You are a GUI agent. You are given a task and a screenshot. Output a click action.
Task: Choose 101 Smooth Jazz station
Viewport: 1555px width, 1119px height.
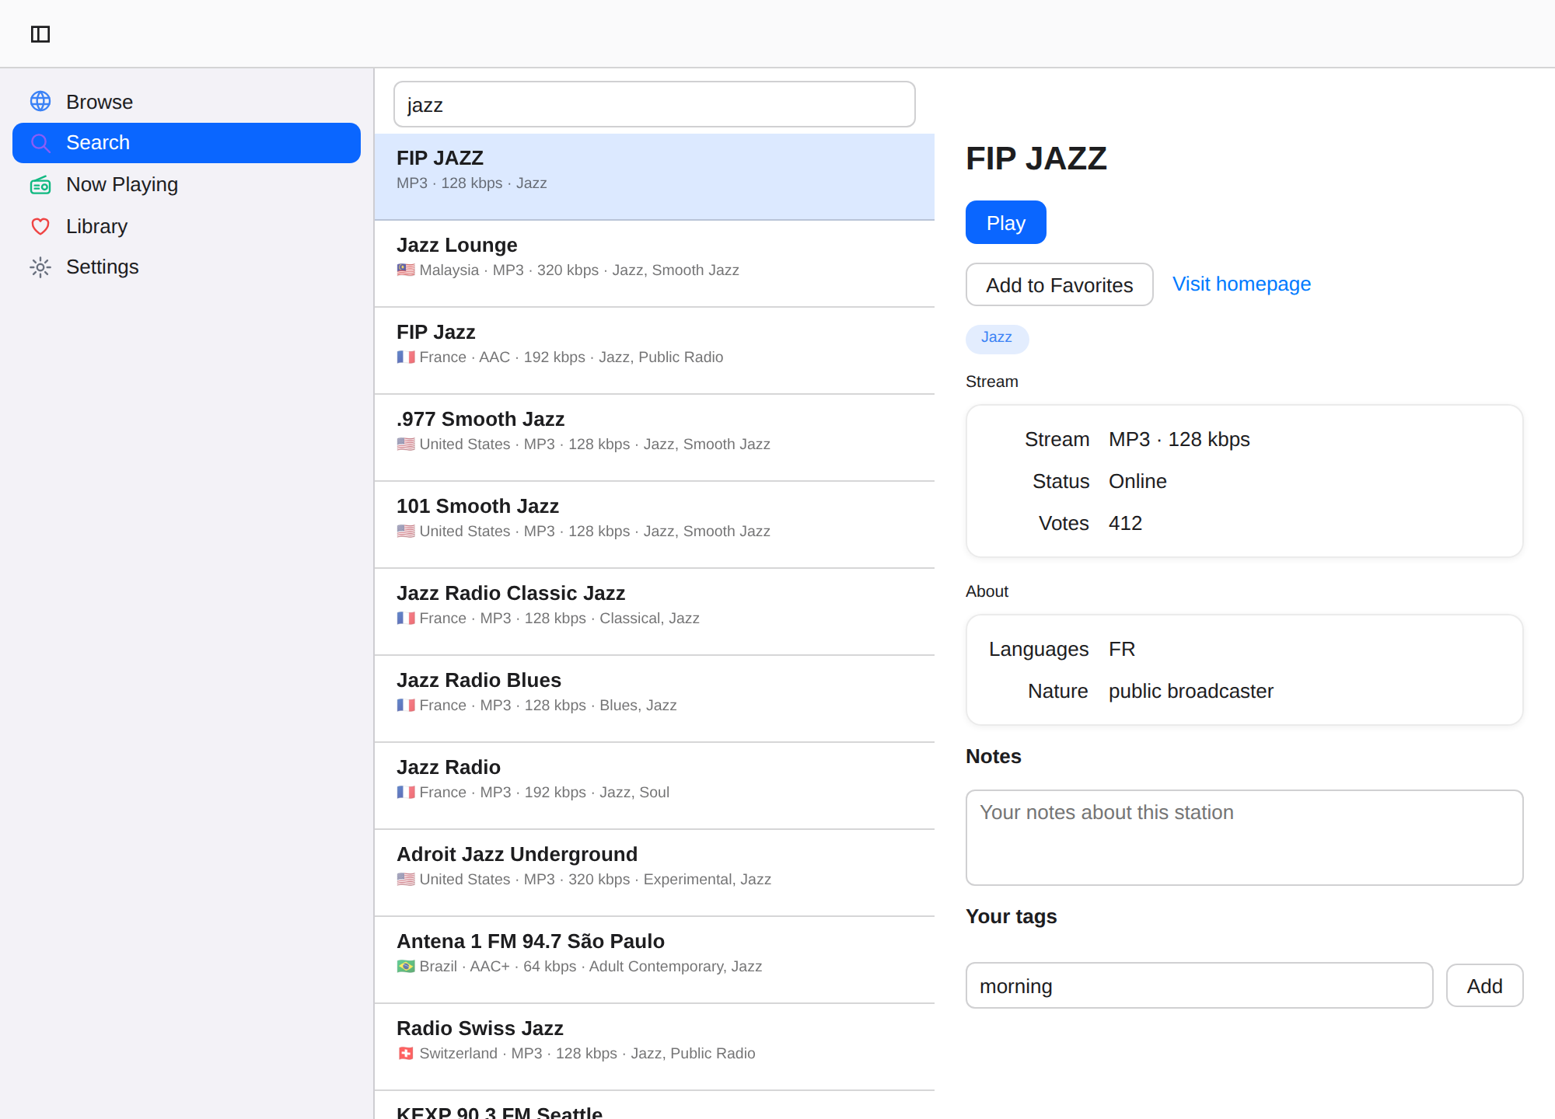[655, 525]
